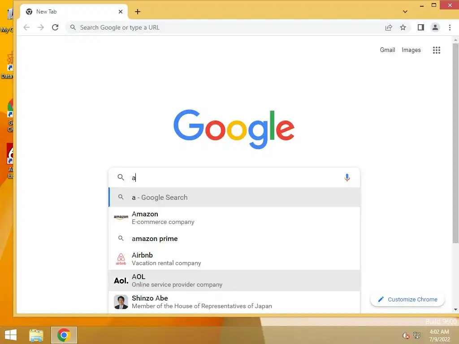Click the magnifier icon in search box
The image size is (459, 344).
(121, 177)
